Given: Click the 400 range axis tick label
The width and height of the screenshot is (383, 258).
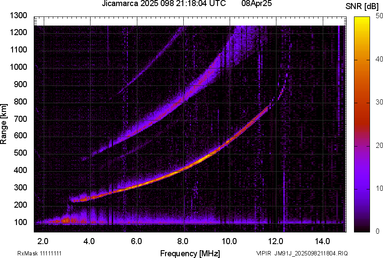Looking at the screenshot, I should pyautogui.click(x=20, y=170).
